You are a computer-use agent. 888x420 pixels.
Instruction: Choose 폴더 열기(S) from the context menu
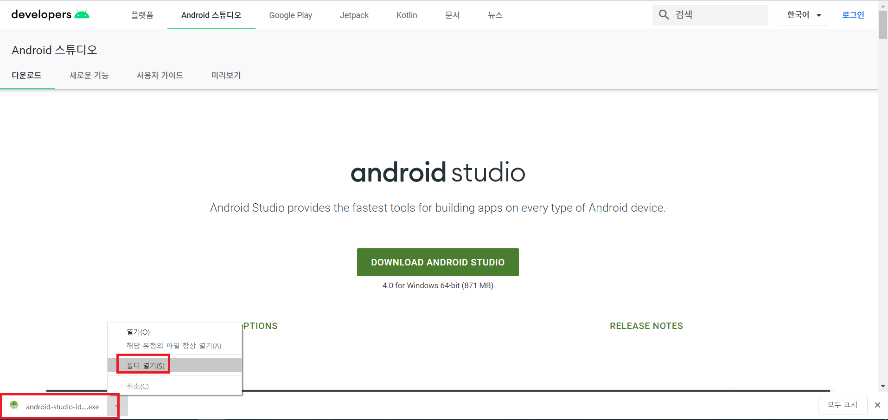coord(144,365)
